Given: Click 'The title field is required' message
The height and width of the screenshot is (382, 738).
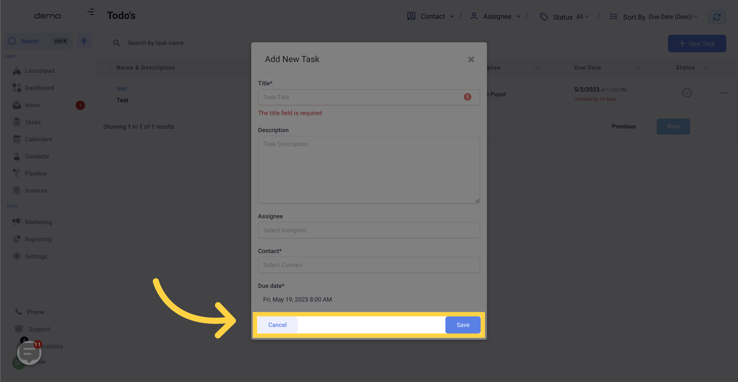Looking at the screenshot, I should coord(290,113).
